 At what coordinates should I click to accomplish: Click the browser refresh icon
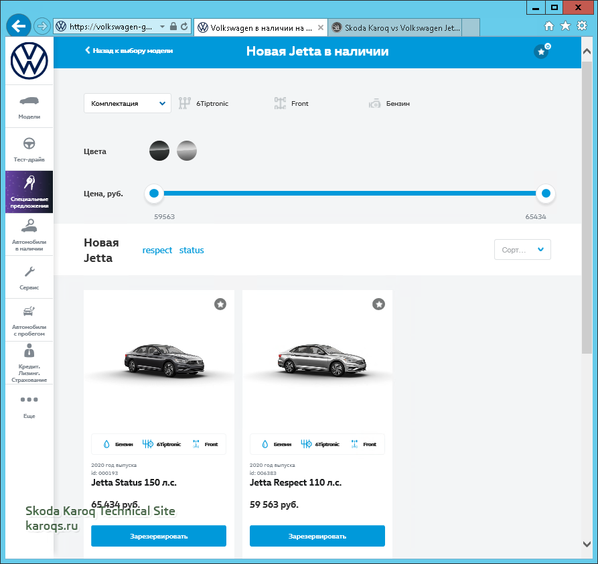[x=184, y=26]
